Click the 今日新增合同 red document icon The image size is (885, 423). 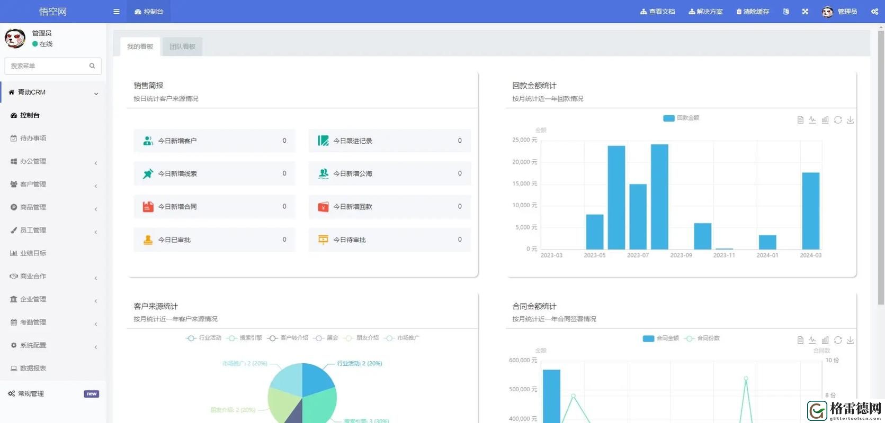[148, 207]
